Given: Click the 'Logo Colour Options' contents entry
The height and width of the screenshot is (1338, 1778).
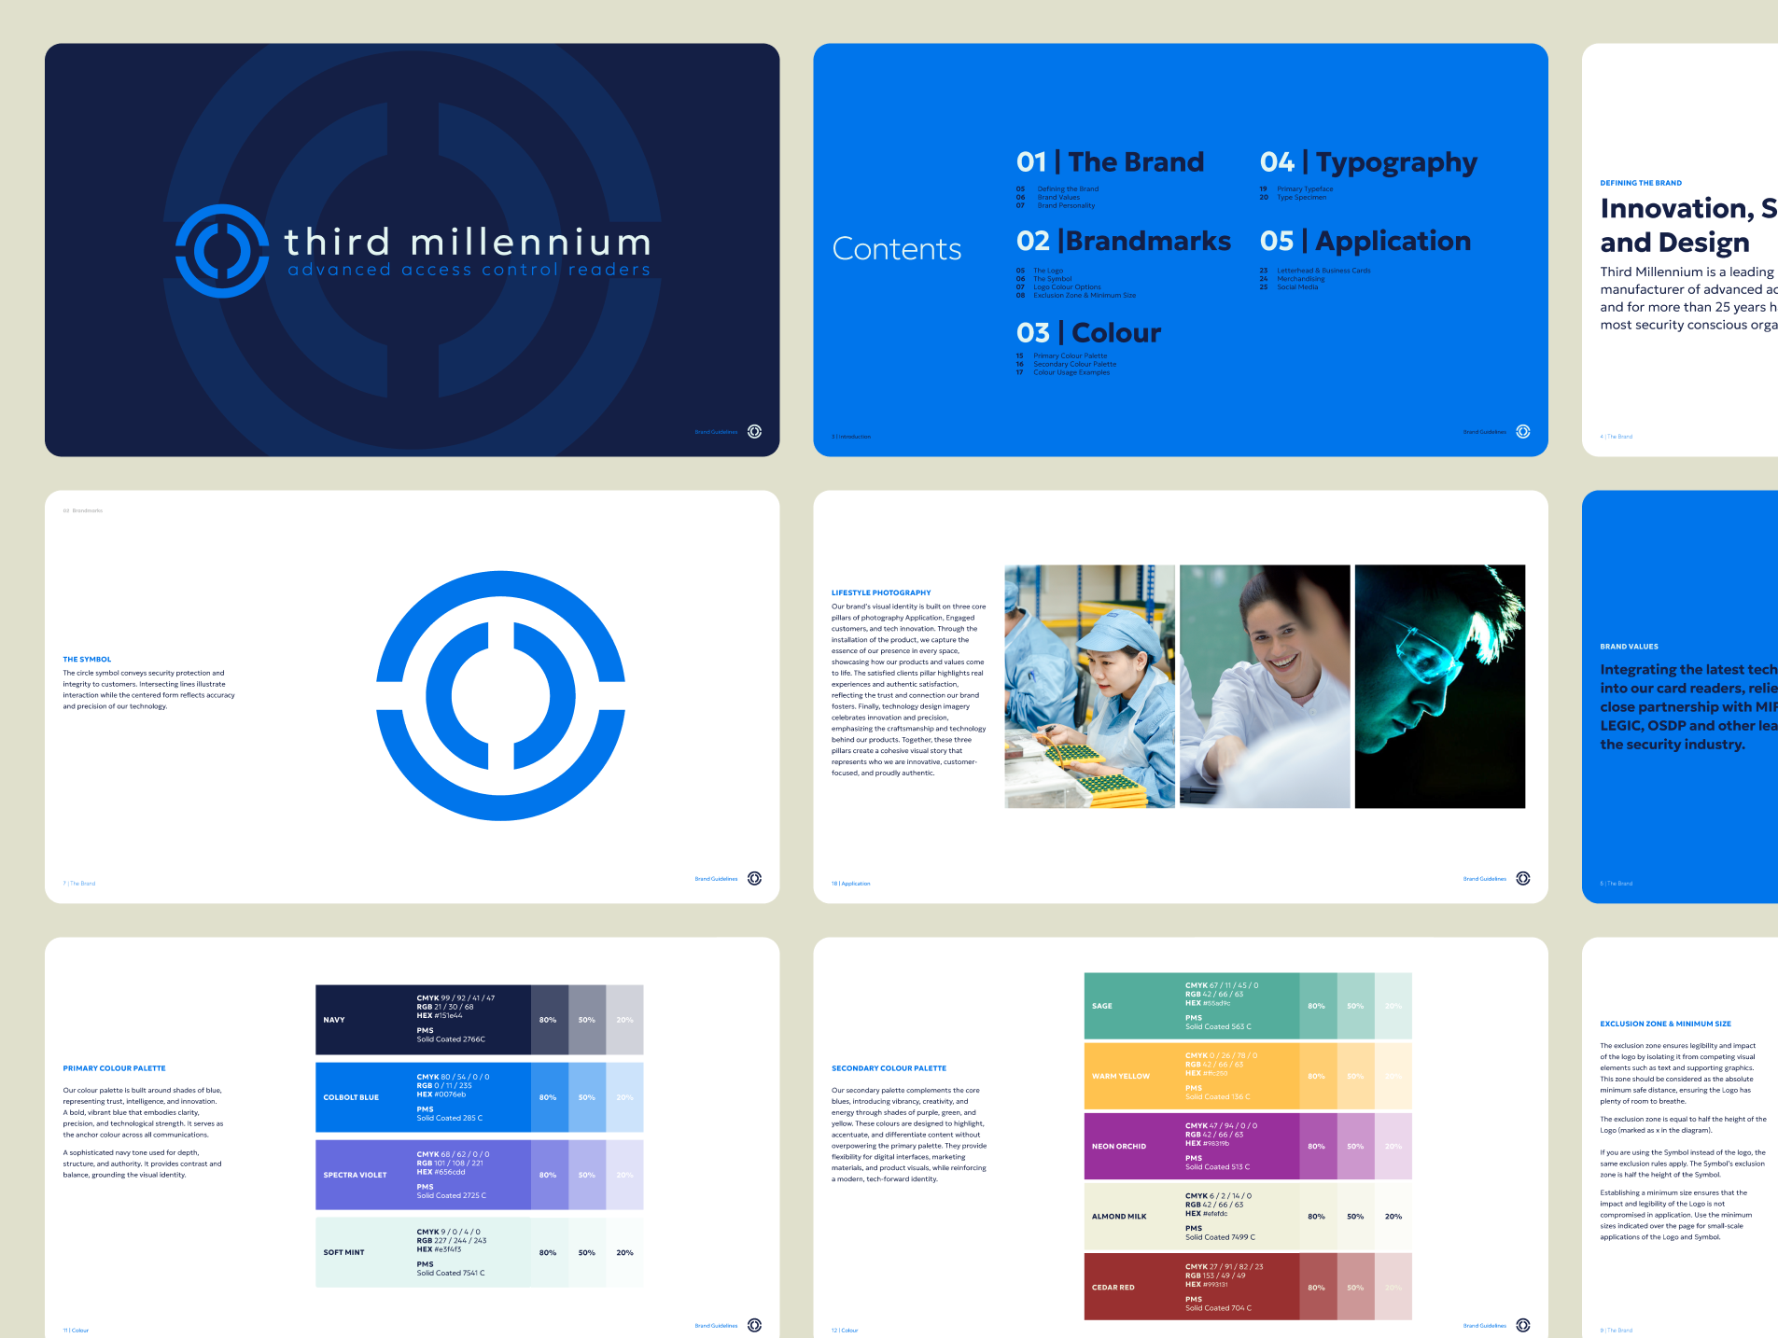Looking at the screenshot, I should coord(1067,287).
